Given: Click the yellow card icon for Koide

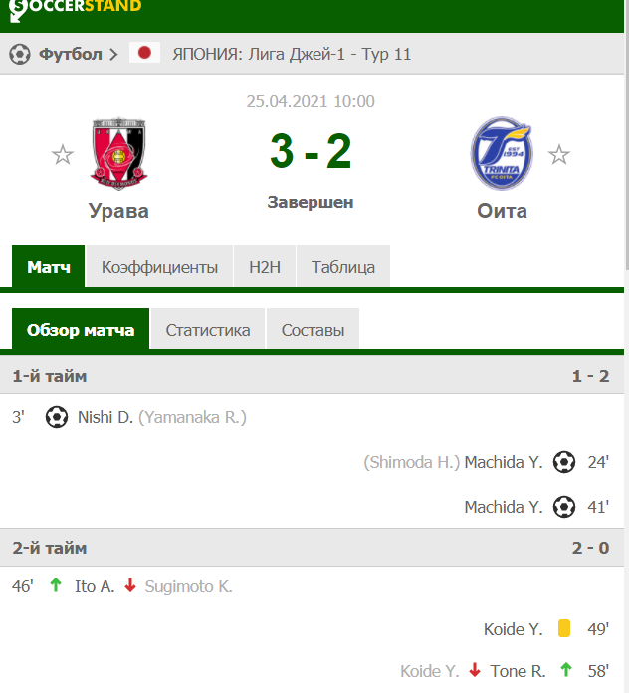Looking at the screenshot, I should [564, 628].
